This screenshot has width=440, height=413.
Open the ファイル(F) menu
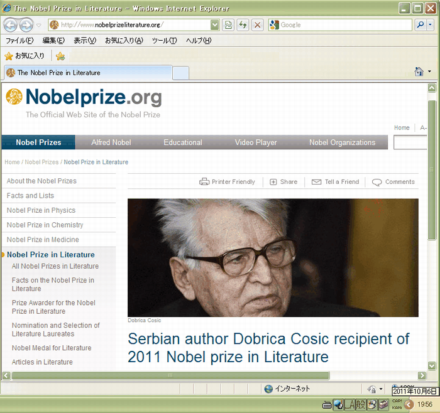[19, 41]
